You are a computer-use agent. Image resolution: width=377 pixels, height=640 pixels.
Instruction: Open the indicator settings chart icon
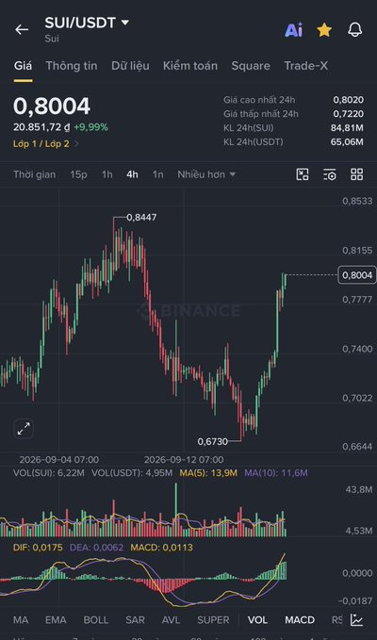(x=356, y=619)
